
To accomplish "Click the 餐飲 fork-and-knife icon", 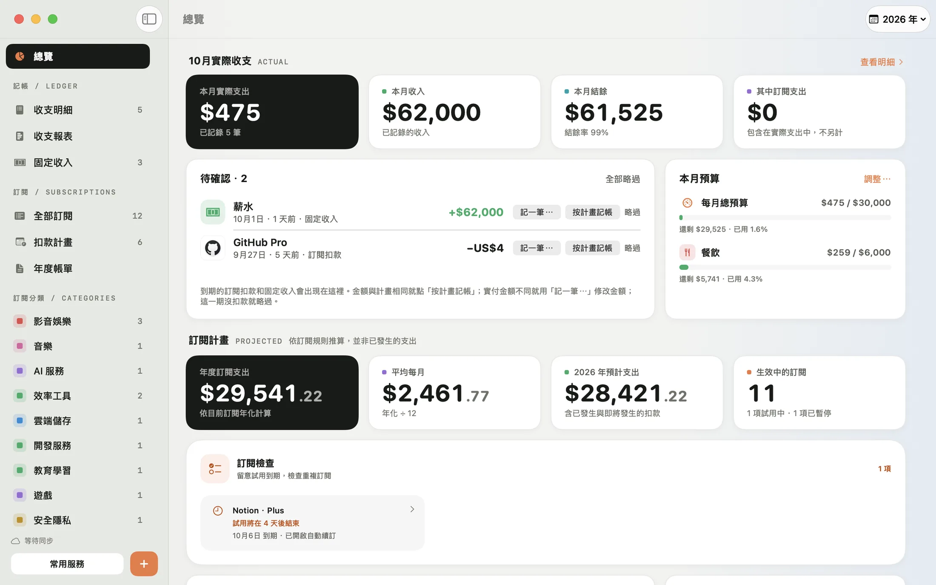I will coord(687,253).
